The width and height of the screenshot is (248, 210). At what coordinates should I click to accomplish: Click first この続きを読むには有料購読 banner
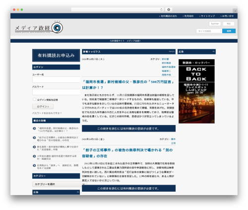click(x=129, y=129)
